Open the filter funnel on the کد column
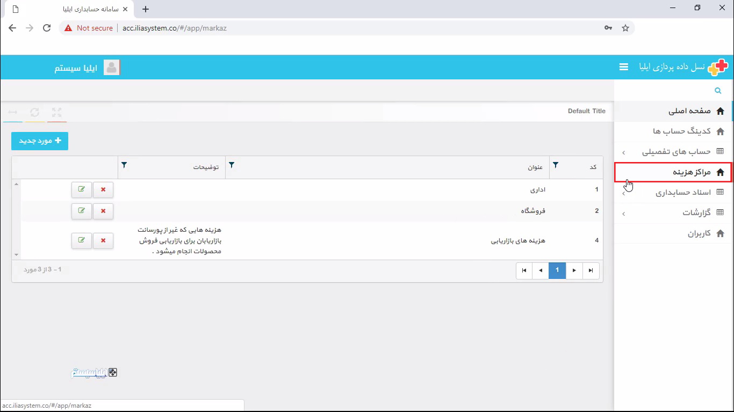This screenshot has height=412, width=734. click(556, 165)
